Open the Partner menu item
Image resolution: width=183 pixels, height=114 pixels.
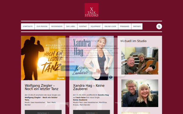click(137, 26)
